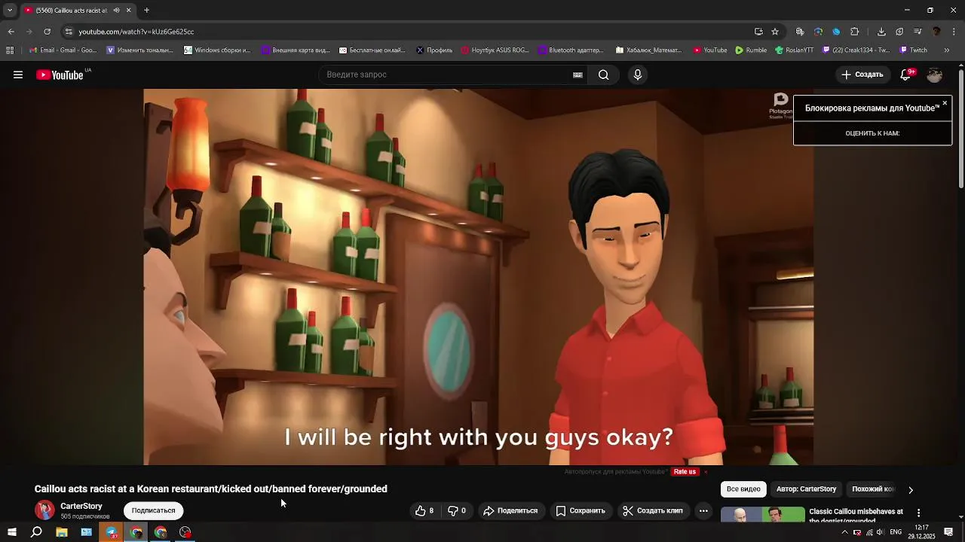View site information icon in address bar
This screenshot has height=542, width=965.
click(x=69, y=32)
